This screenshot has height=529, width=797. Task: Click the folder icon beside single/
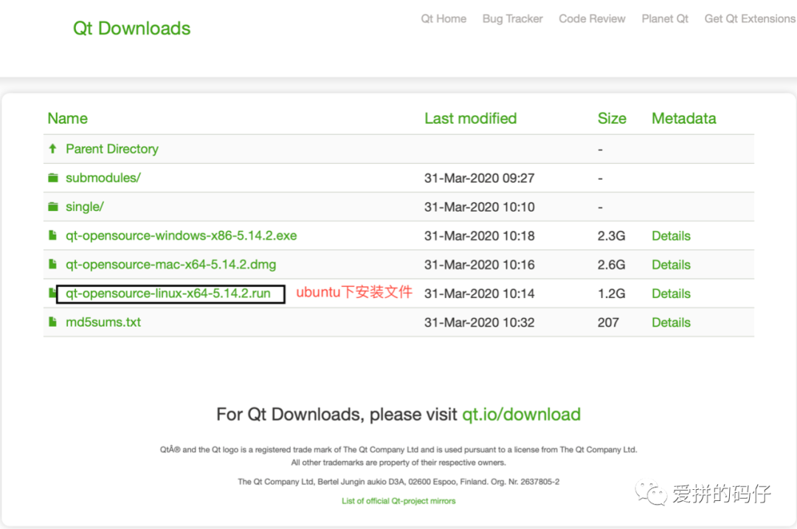(x=53, y=207)
